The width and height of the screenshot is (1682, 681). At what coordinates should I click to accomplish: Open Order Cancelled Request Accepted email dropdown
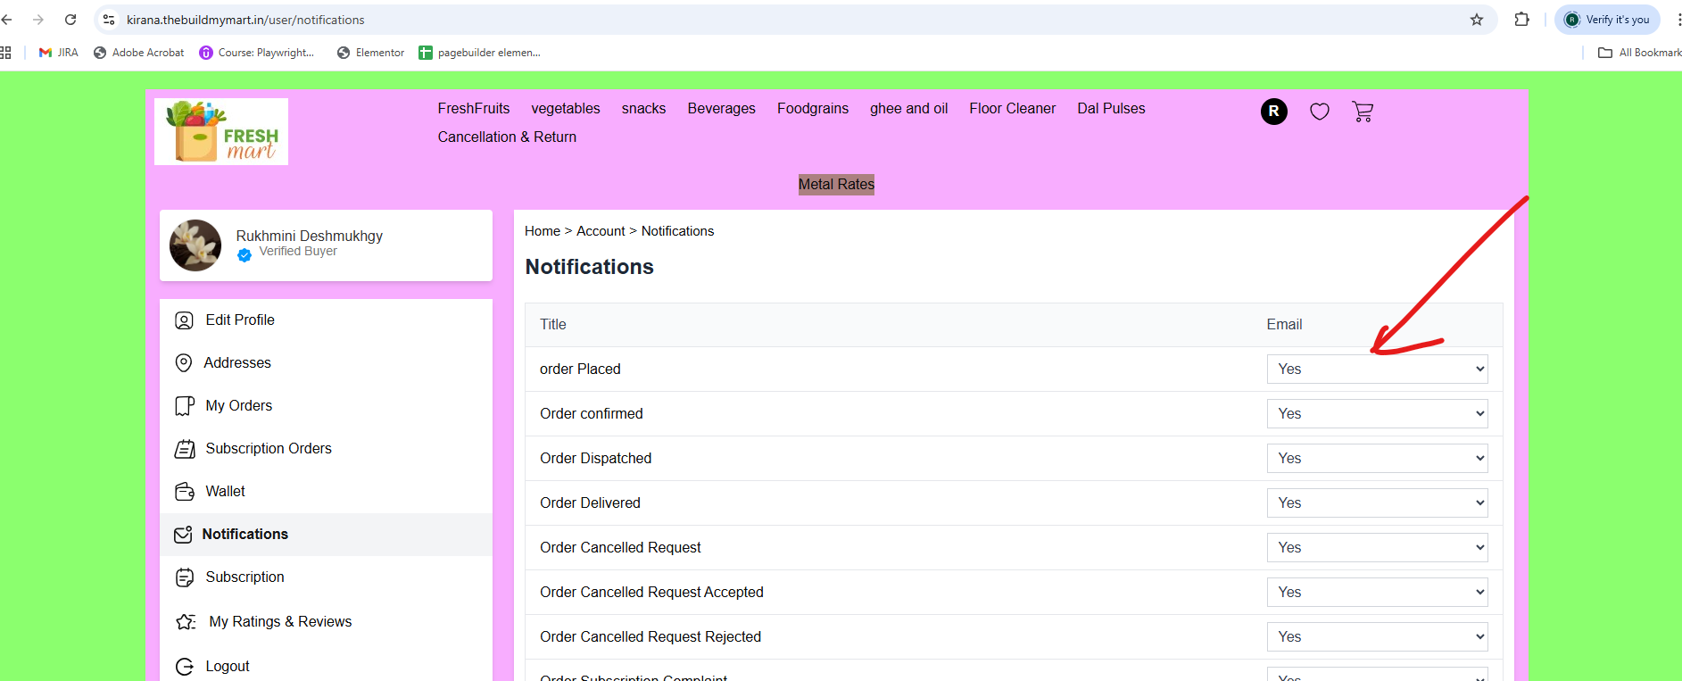pyautogui.click(x=1377, y=593)
